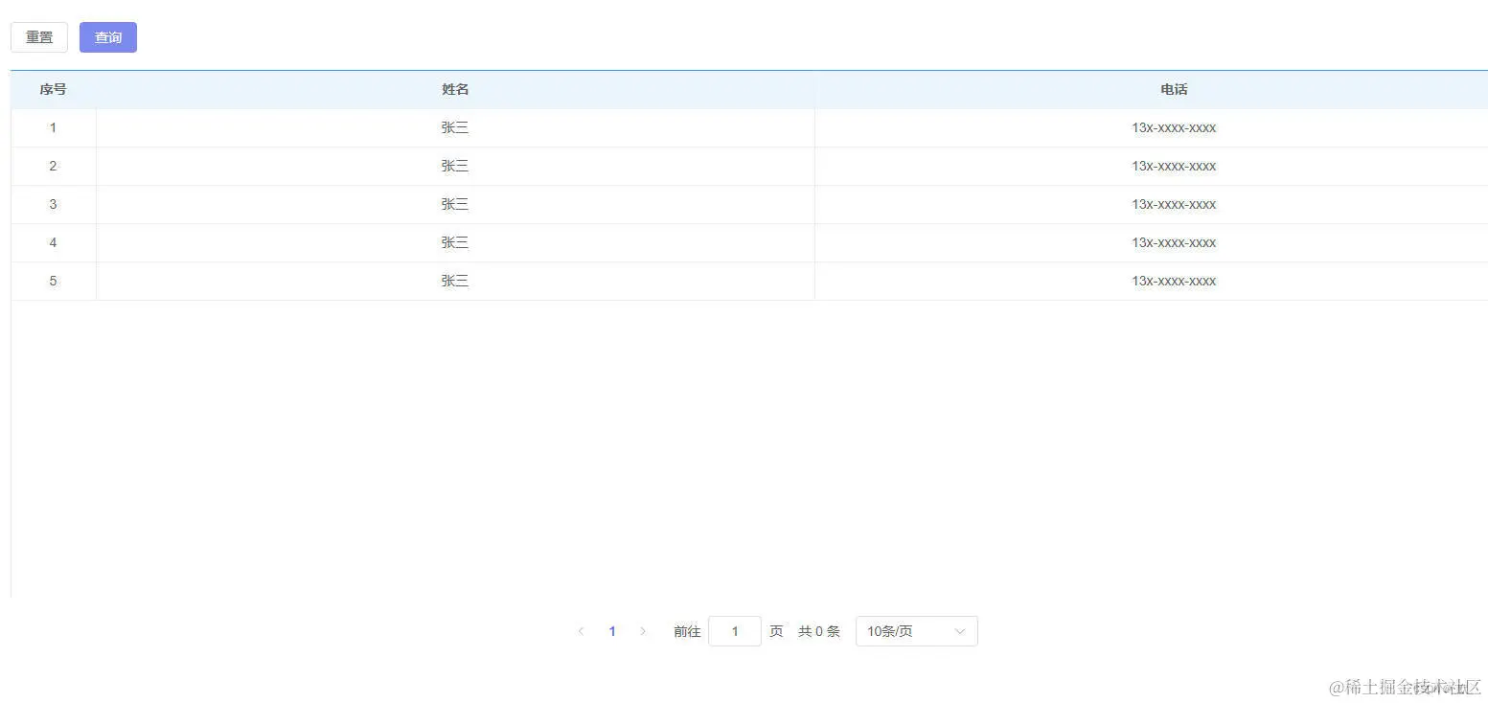
Task: Click serial number 1 cell
Action: 53,127
